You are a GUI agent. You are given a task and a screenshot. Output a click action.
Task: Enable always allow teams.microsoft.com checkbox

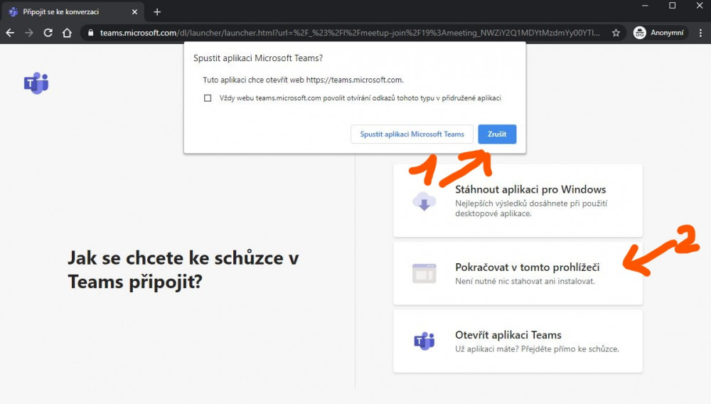pyautogui.click(x=208, y=98)
